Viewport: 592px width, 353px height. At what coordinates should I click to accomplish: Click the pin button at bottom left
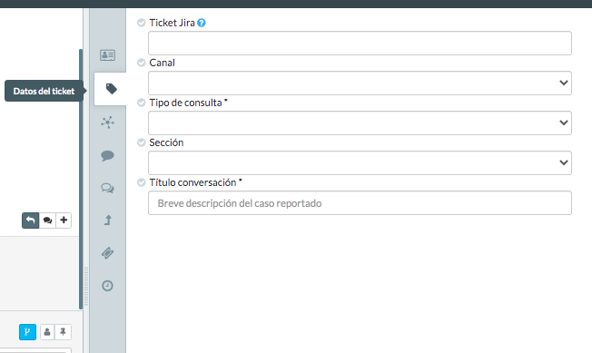coord(63,332)
